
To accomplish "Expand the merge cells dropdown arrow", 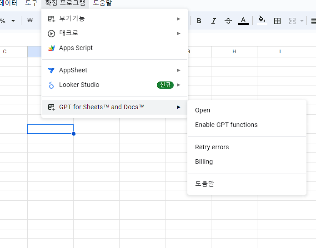I will coord(302,21).
